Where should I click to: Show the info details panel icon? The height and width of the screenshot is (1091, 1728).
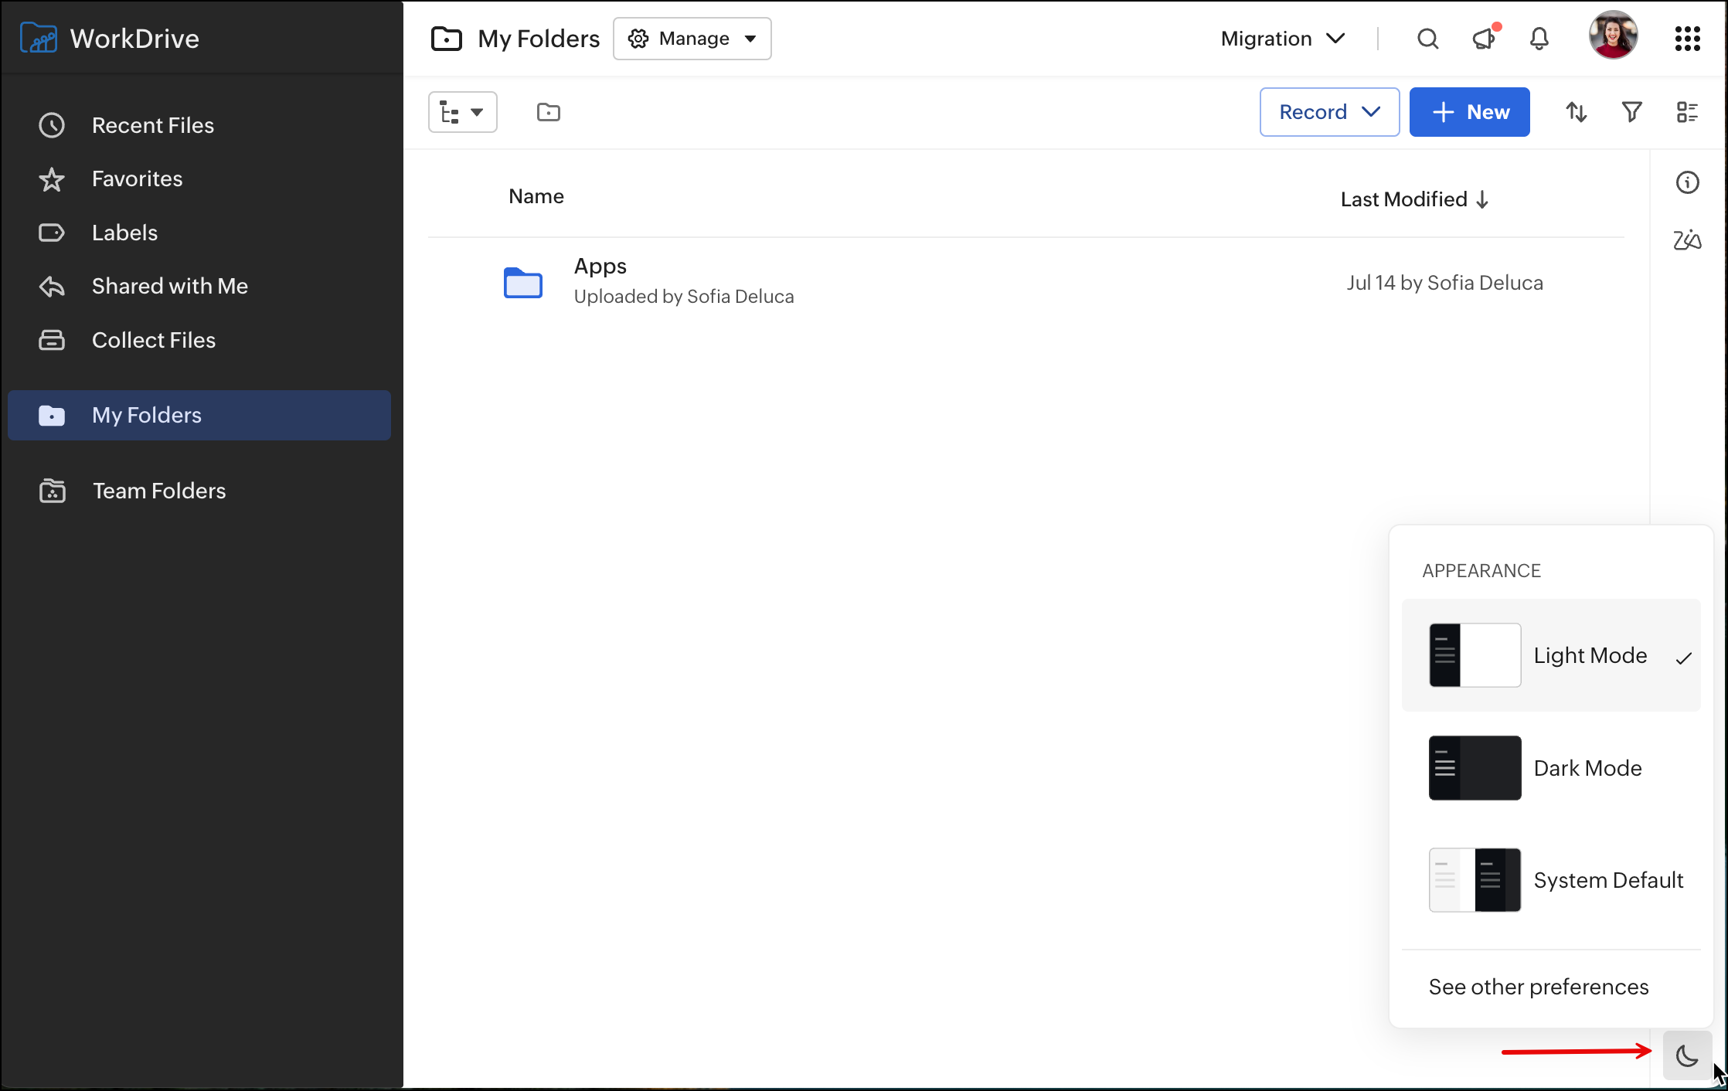[x=1687, y=182]
